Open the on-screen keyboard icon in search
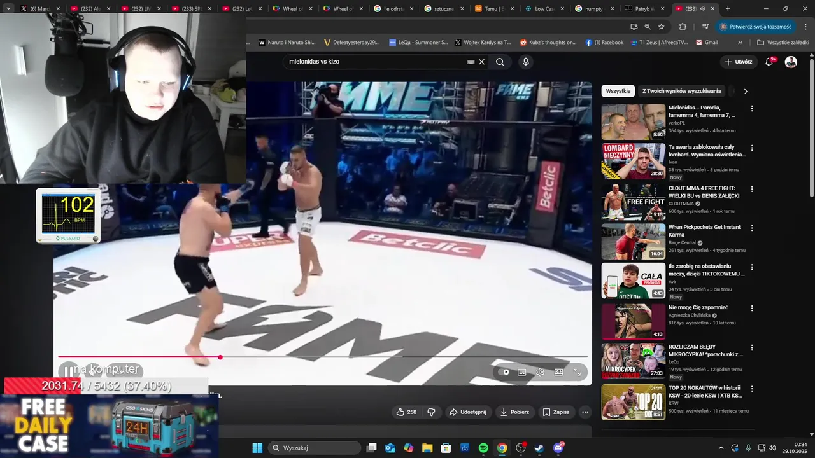The width and height of the screenshot is (815, 458). pyautogui.click(x=471, y=62)
